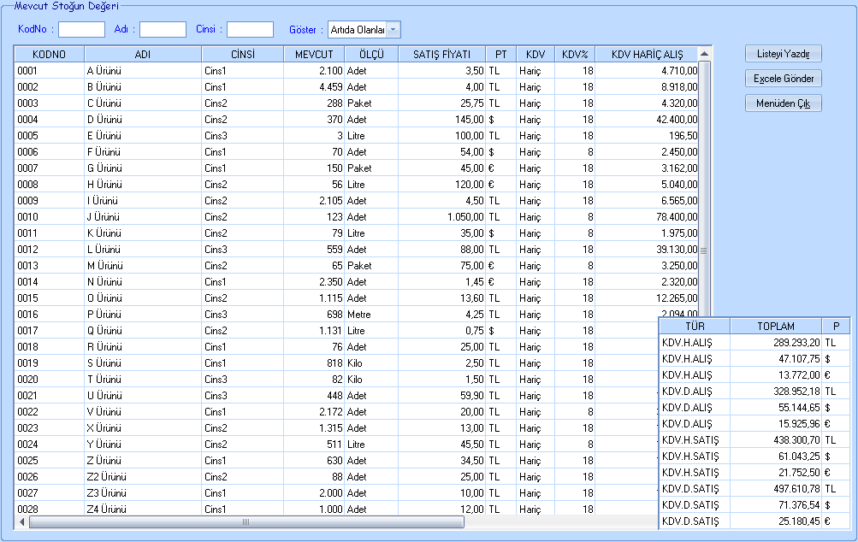
Task: Select product name B Ürünü
Action: [x=104, y=87]
